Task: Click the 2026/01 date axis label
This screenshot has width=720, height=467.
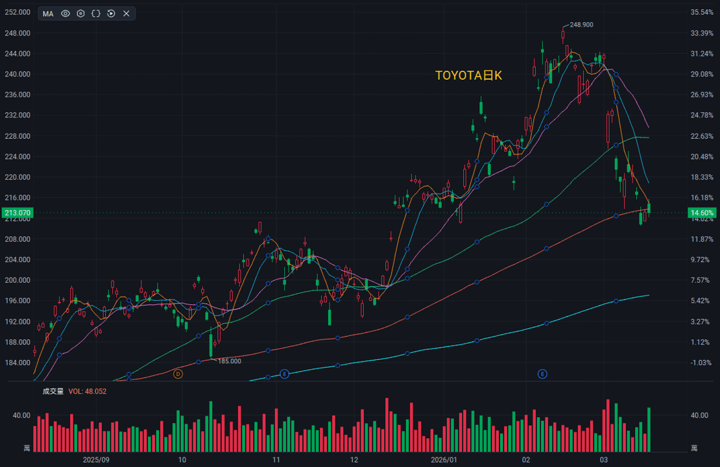Action: point(444,460)
